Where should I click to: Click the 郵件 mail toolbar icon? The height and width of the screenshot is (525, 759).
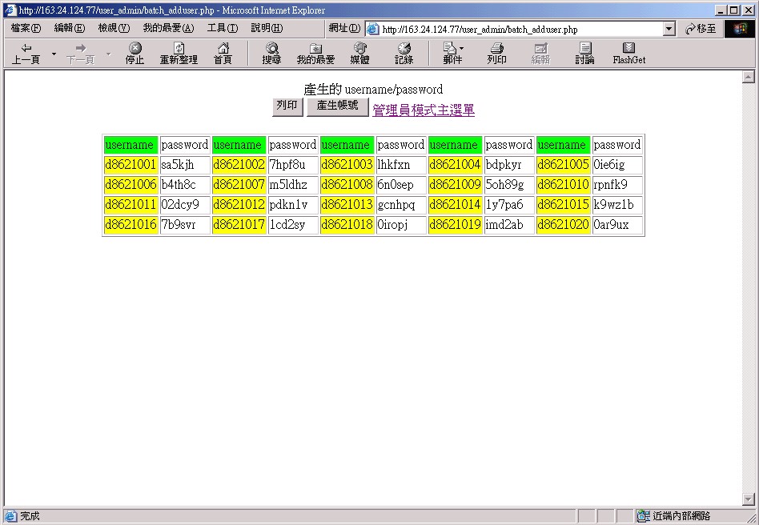click(453, 54)
